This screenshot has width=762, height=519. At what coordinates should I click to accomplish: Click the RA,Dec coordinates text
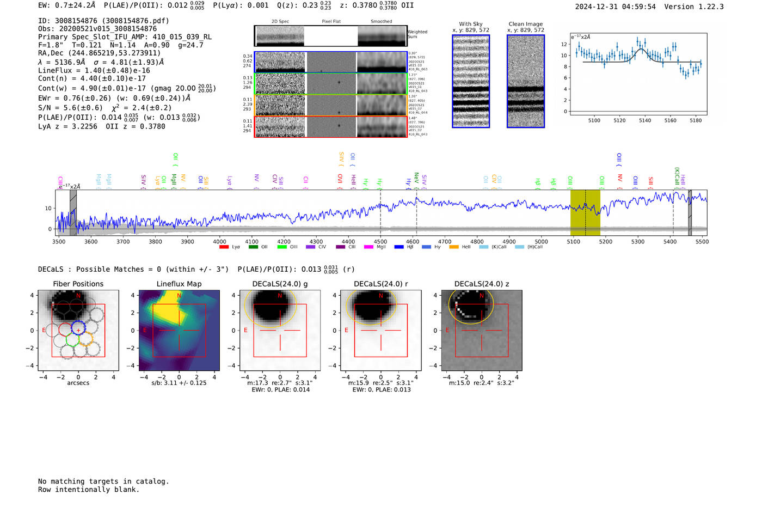coord(100,53)
